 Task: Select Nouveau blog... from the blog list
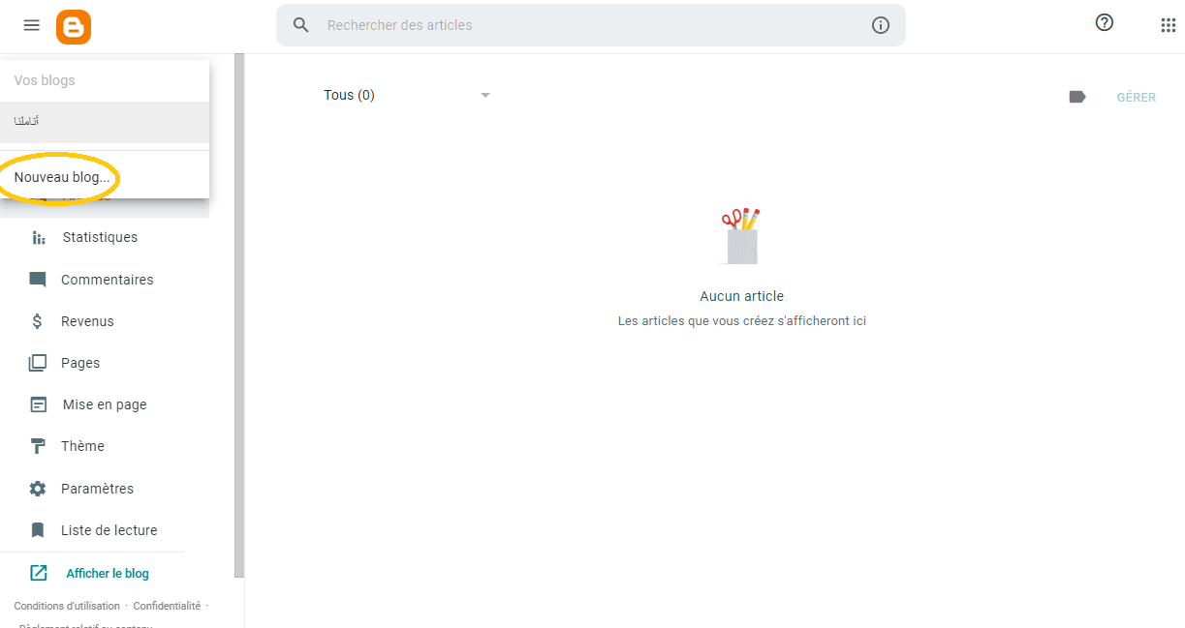click(62, 177)
